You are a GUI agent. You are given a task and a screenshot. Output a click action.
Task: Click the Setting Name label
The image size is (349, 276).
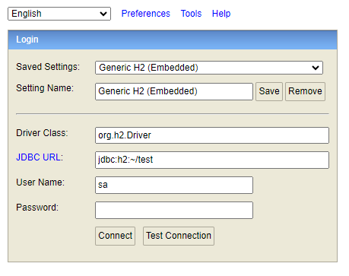click(x=45, y=88)
